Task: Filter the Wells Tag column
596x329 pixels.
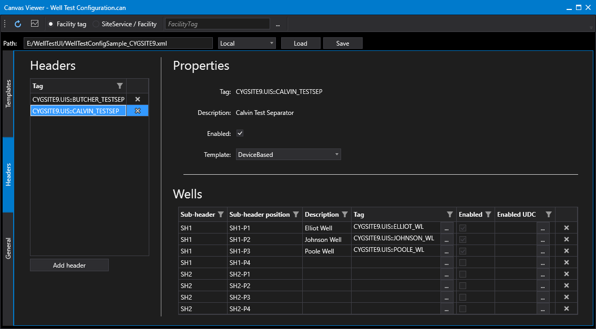Action: [450, 215]
